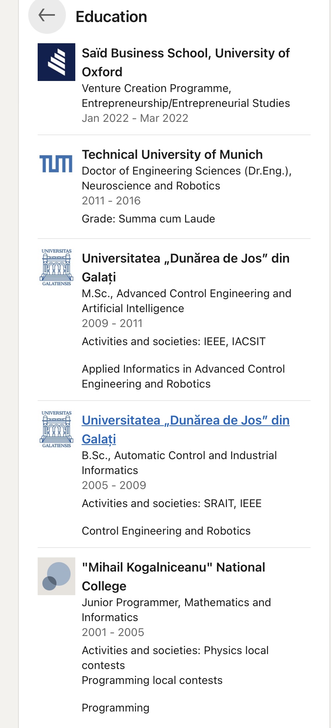
Task: Go back using the arrow button
Action: [47, 16]
